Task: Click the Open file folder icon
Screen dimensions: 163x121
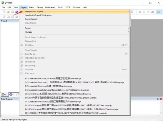Action: [x=8, y=12]
